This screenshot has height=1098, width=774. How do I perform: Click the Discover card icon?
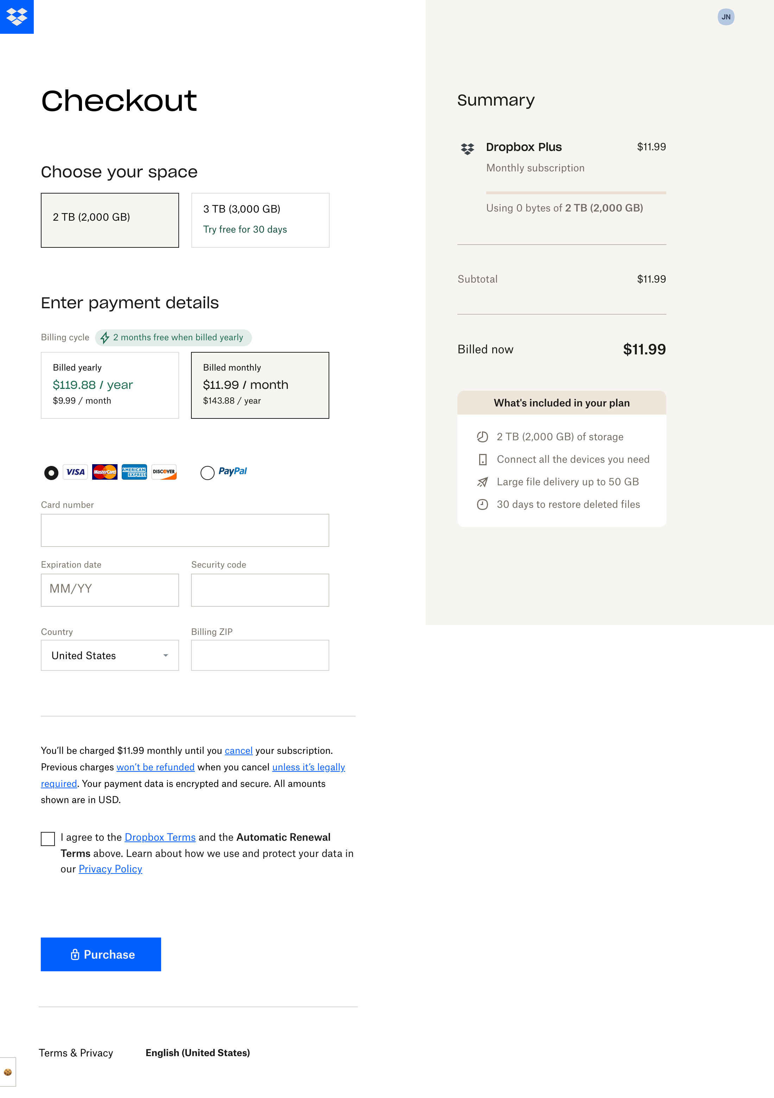point(164,472)
